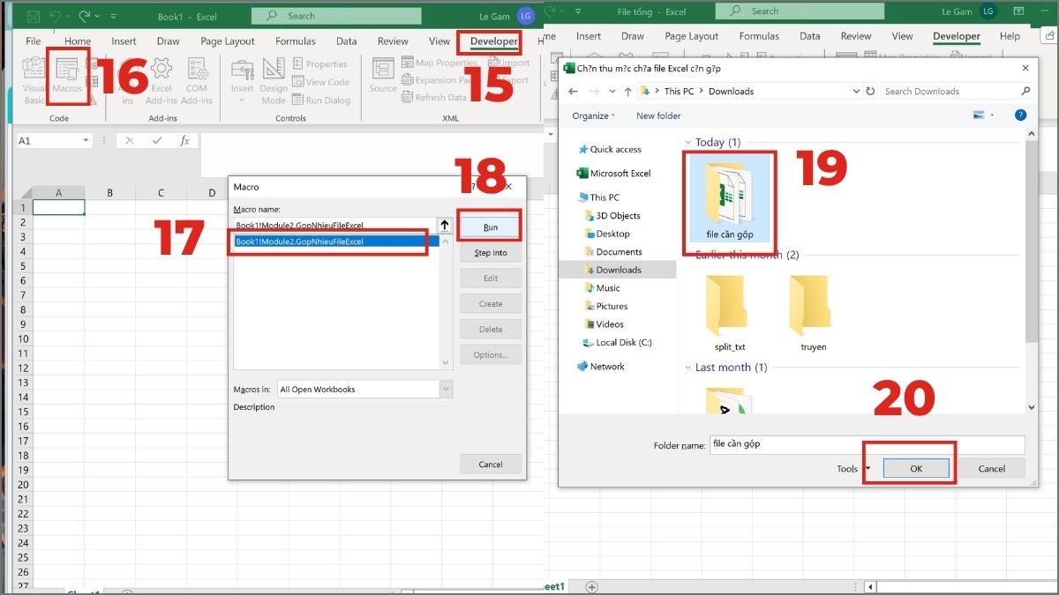Click the Up one level arrow
1059x595 pixels.
[628, 91]
